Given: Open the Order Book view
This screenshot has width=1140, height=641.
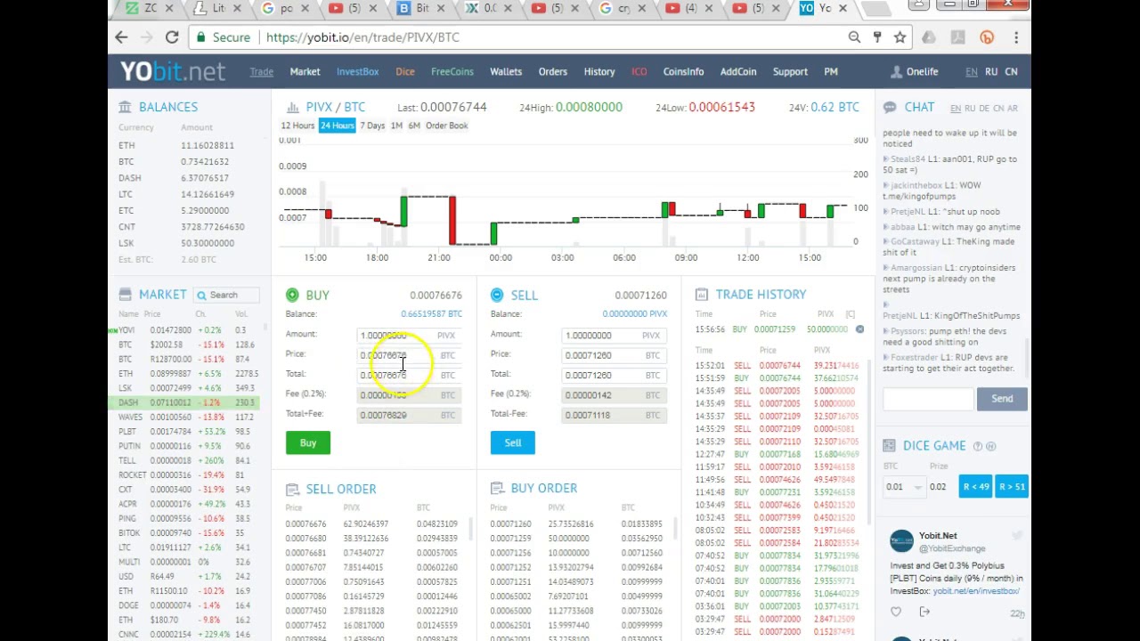Looking at the screenshot, I should coord(446,126).
